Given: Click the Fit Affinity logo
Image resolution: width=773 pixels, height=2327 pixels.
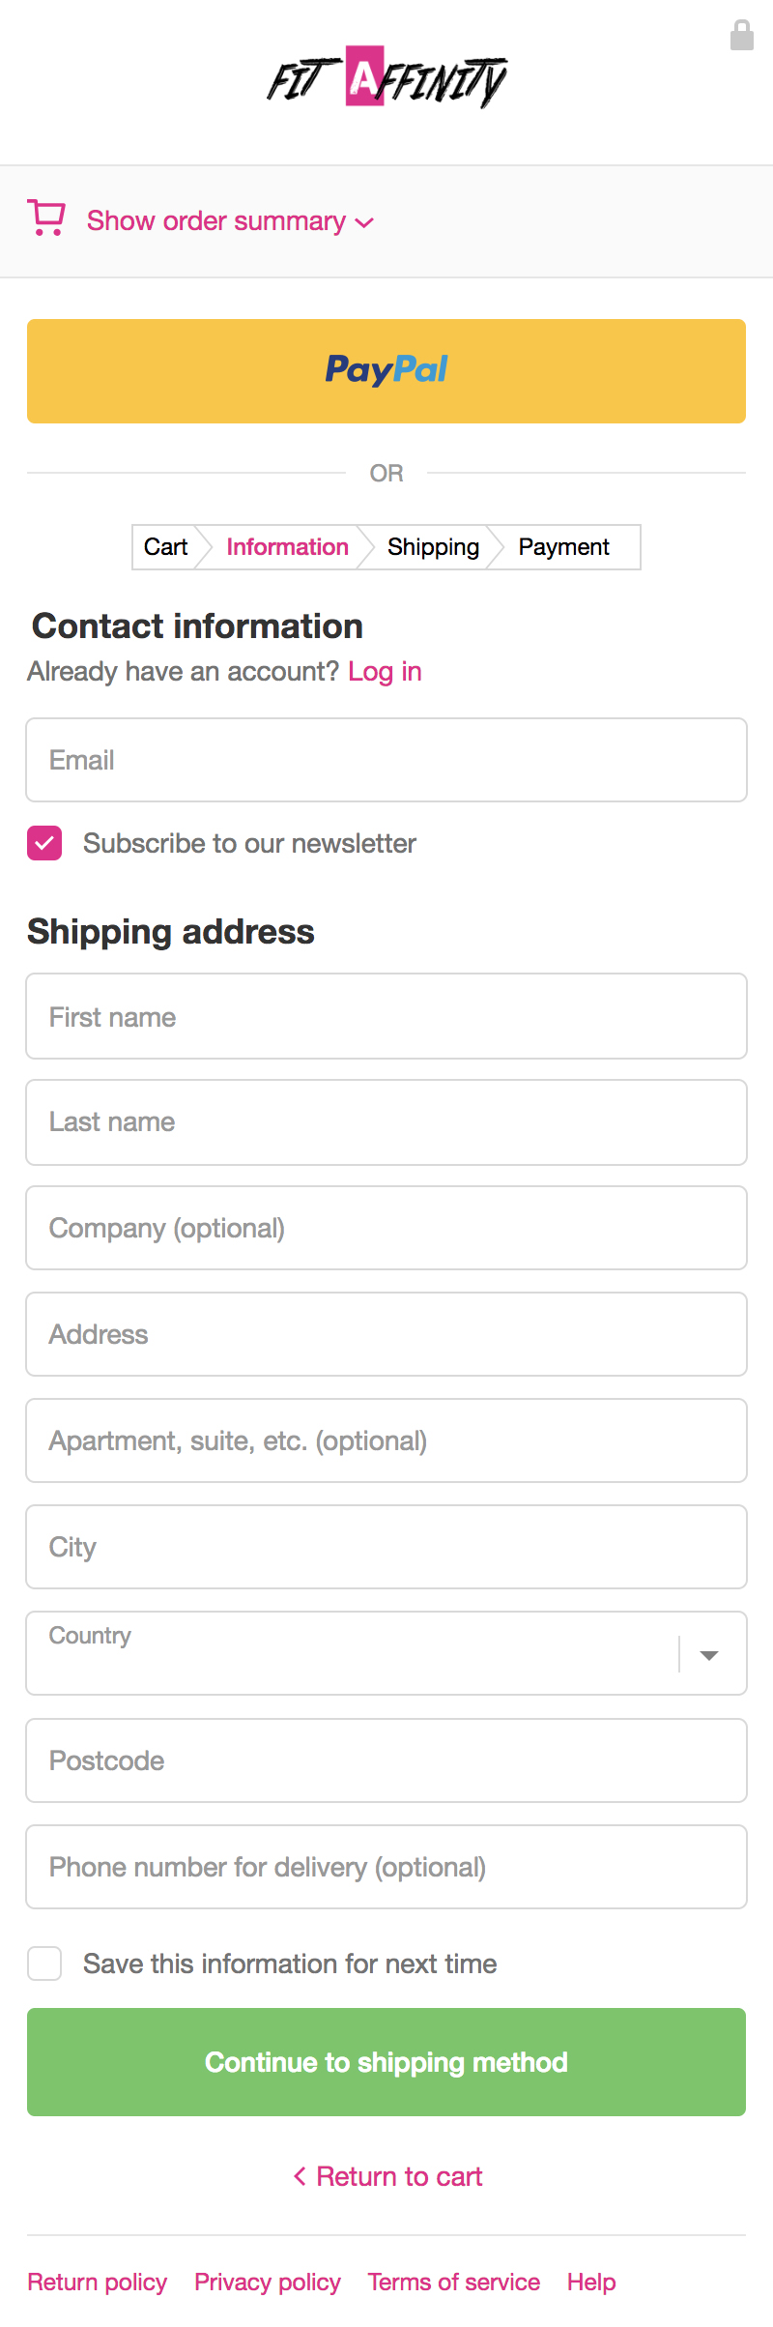Looking at the screenshot, I should 386,77.
